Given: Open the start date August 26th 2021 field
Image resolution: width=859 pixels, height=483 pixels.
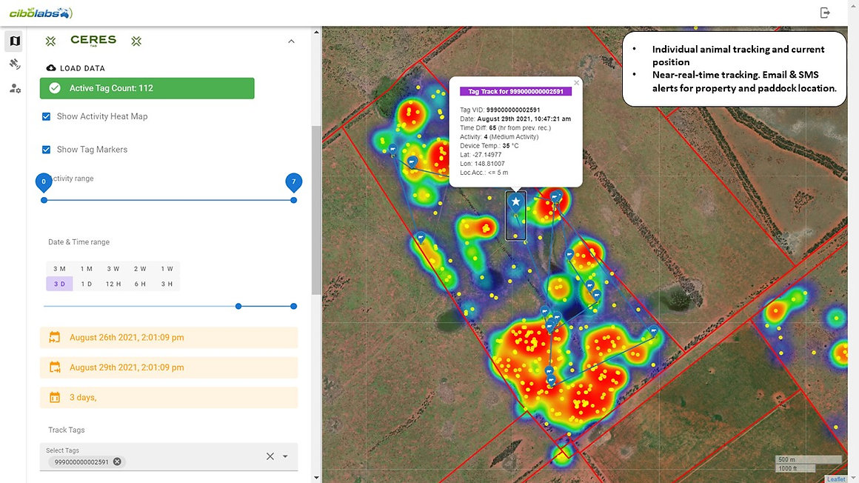Looking at the screenshot, I should point(169,337).
